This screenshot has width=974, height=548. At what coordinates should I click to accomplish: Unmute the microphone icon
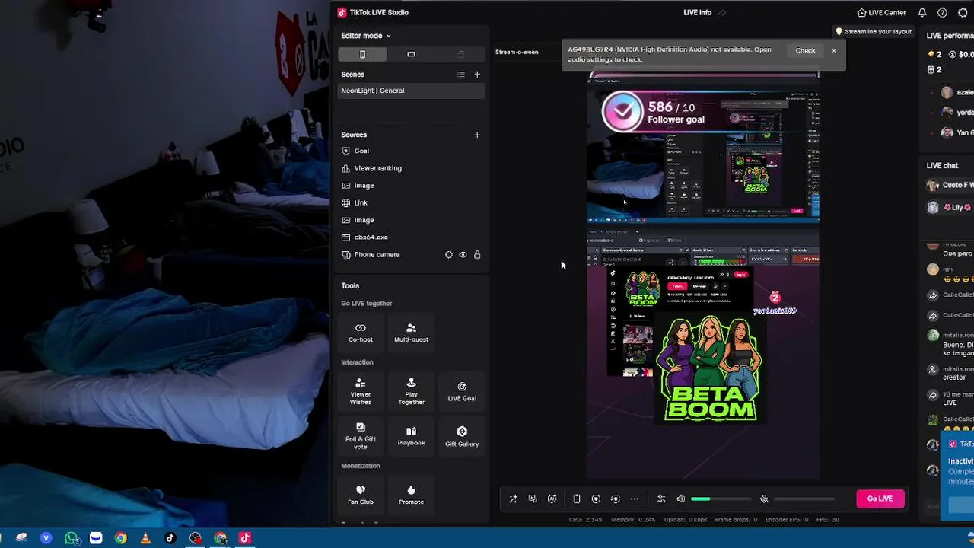764,499
